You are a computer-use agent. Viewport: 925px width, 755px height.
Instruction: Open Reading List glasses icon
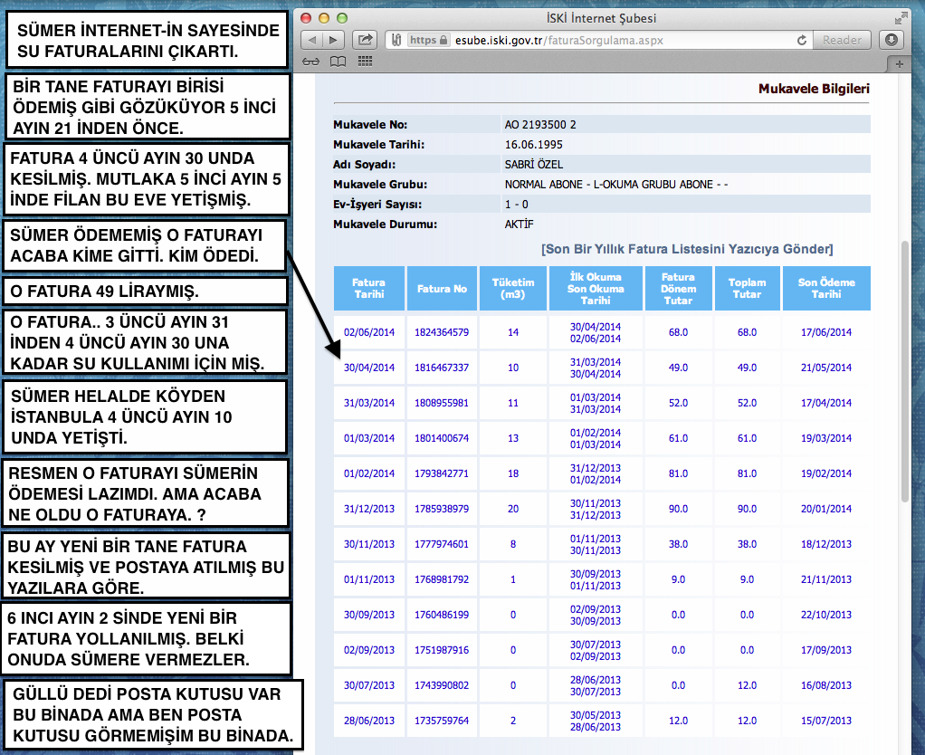pos(310,62)
